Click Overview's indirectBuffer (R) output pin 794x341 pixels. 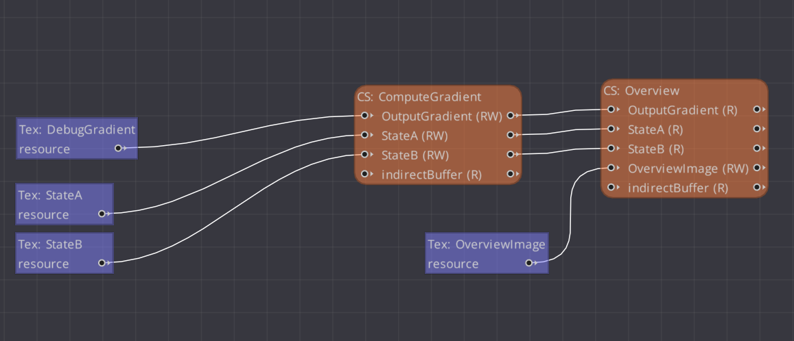point(756,187)
